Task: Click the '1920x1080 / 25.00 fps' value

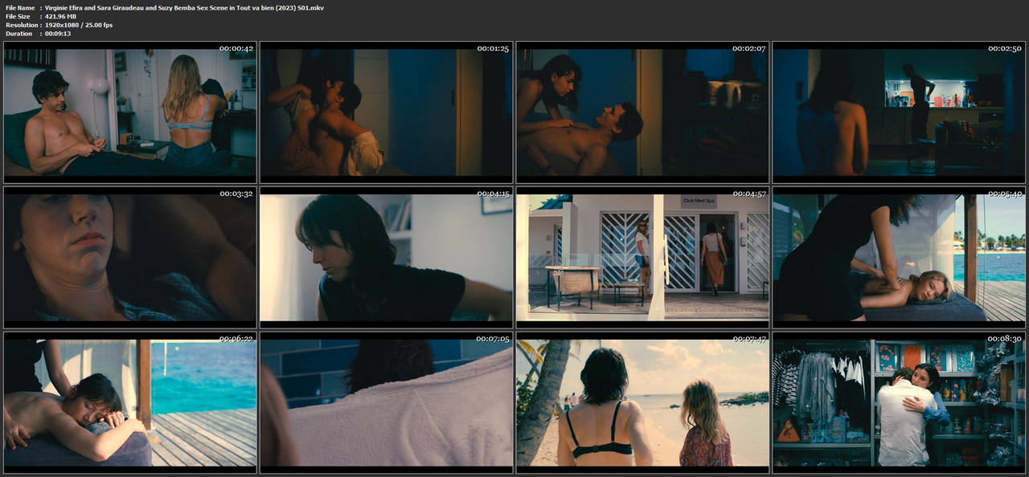Action: pos(79,25)
